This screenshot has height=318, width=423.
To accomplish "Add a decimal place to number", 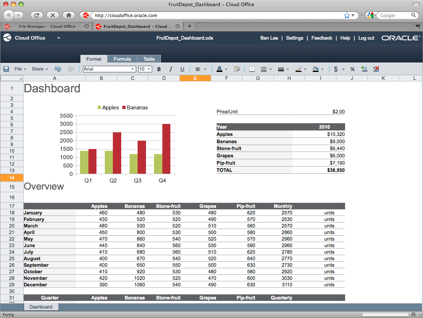I will tap(364, 69).
